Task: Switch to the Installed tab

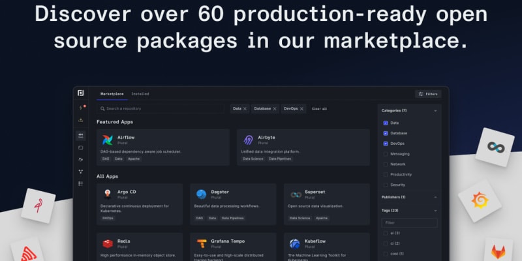Action: [140, 94]
